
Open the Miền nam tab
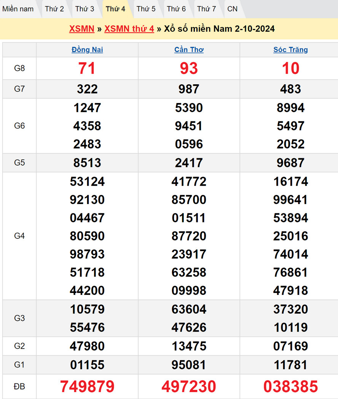pos(18,9)
